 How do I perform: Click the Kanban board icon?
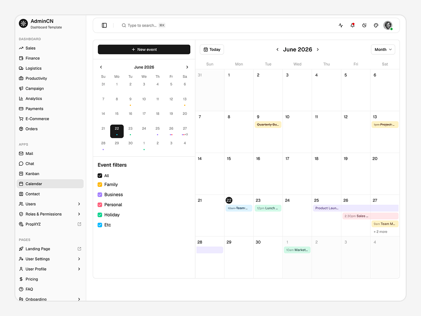(21, 174)
